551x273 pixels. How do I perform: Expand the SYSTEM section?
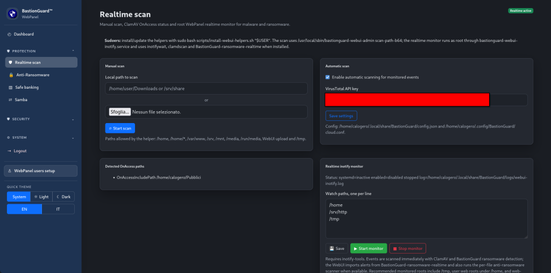(x=41, y=138)
